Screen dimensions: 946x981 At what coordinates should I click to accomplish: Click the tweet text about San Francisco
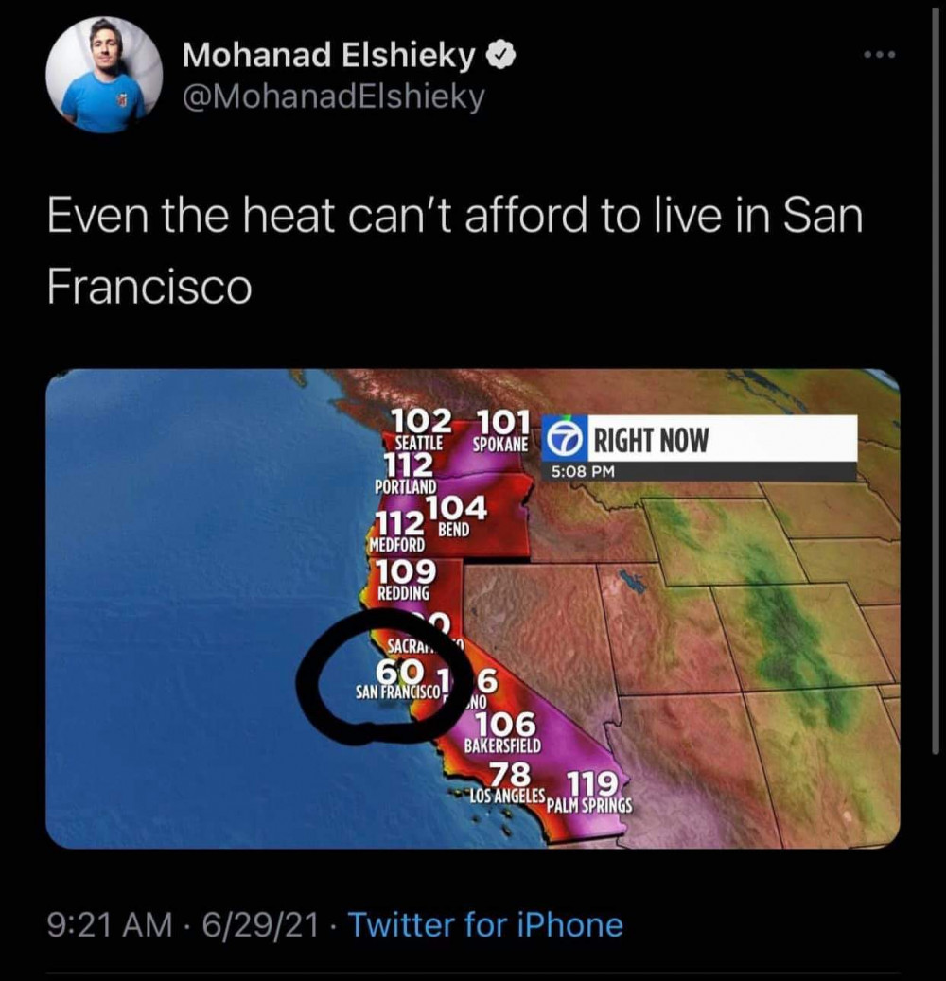(455, 251)
